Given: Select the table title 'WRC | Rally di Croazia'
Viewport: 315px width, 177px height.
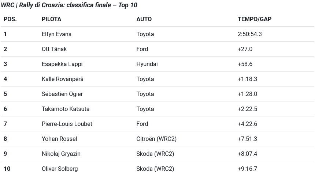Looking at the screenshot, I should tap(69, 5).
